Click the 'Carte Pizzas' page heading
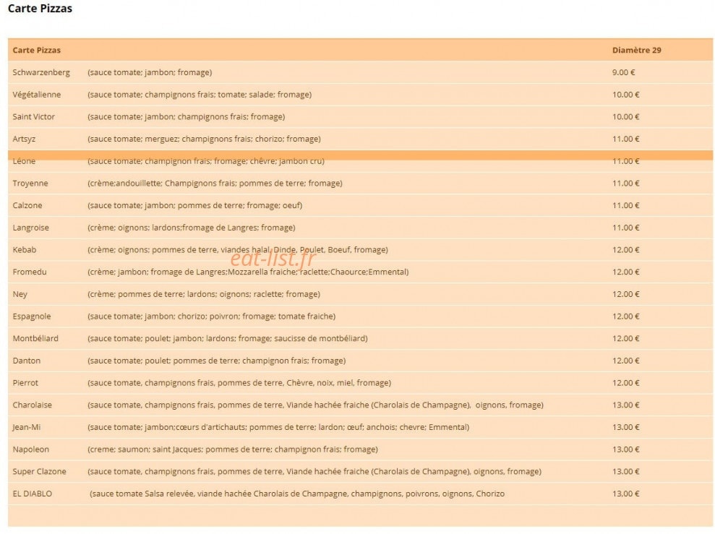715x534 pixels. point(40,9)
